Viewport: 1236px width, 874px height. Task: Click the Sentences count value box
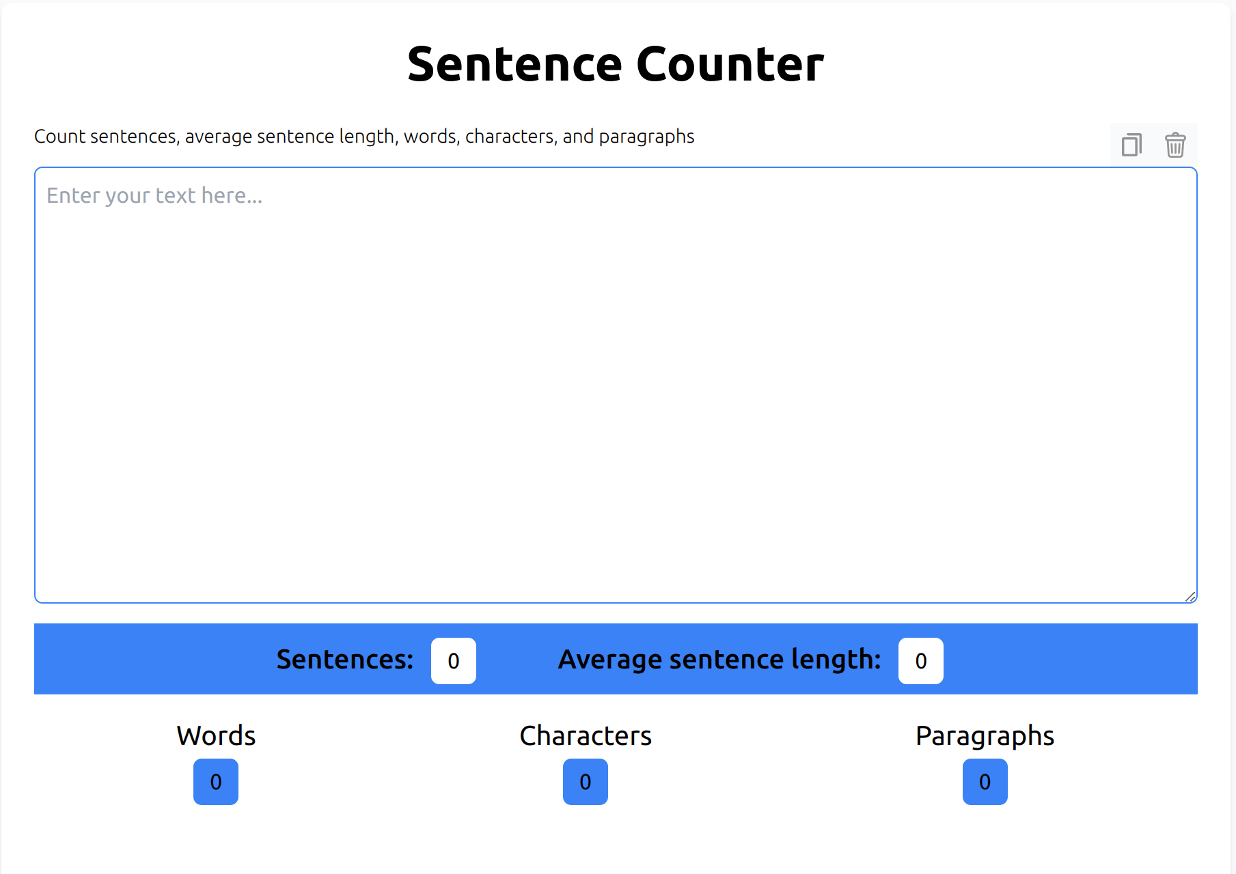pyautogui.click(x=454, y=661)
